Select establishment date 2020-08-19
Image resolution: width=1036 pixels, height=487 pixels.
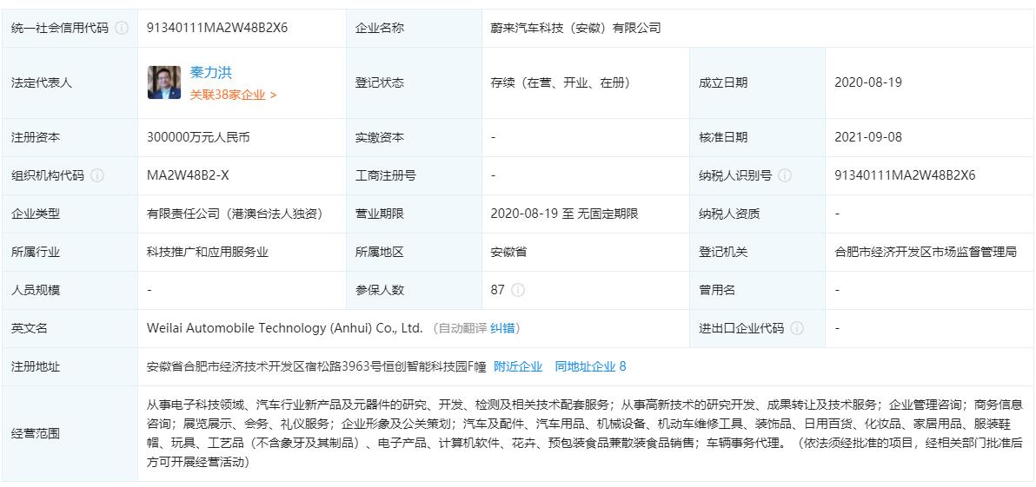pos(868,83)
